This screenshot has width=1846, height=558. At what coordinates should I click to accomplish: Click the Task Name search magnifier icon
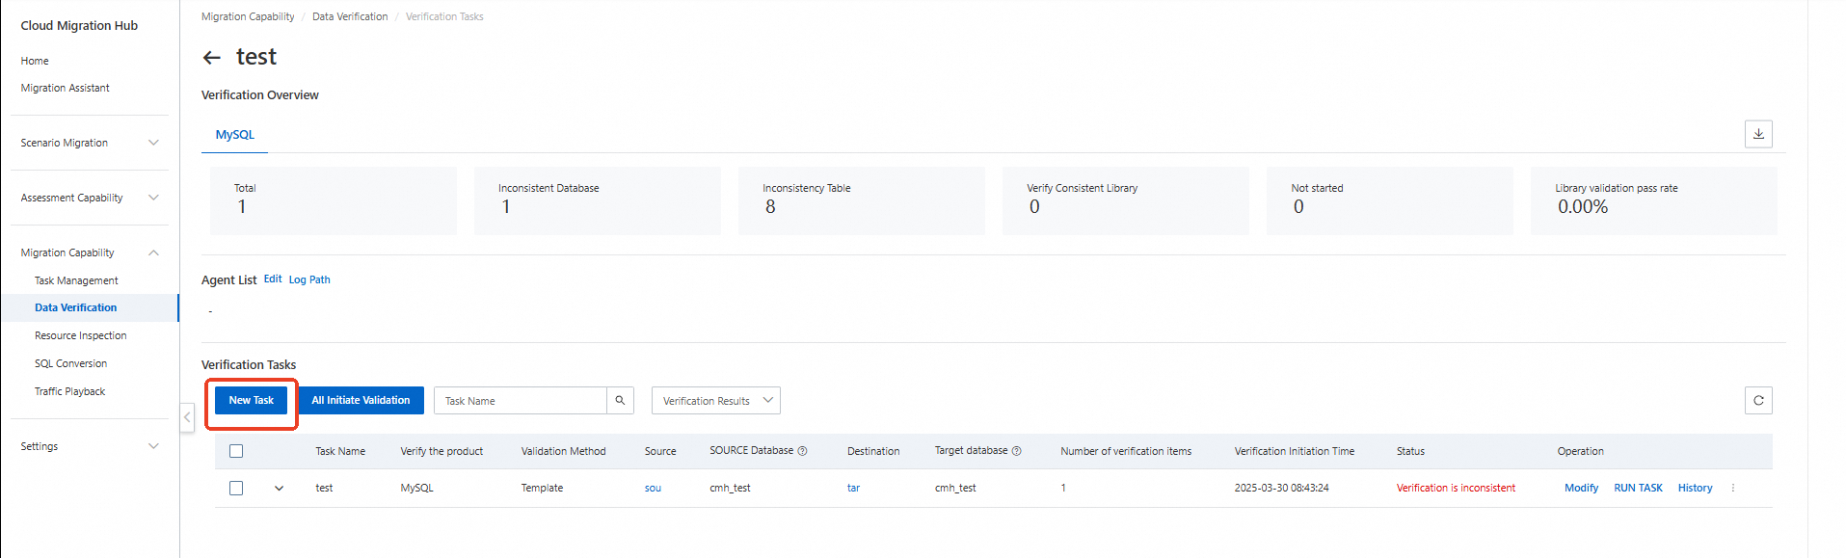pos(620,400)
